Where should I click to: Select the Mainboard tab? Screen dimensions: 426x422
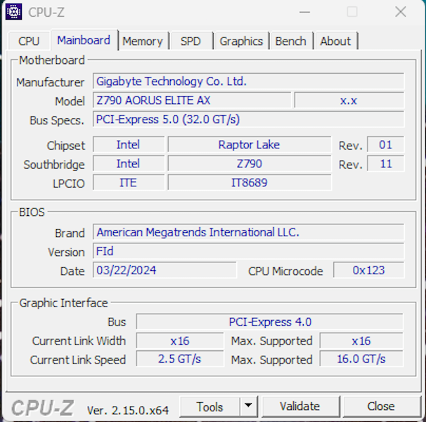(84, 40)
